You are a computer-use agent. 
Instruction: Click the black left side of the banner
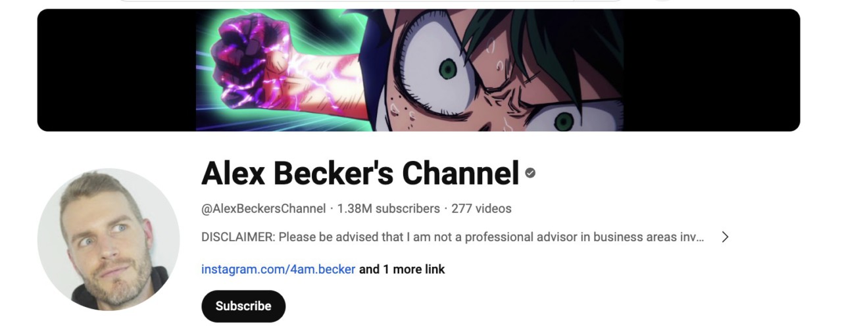coord(116,70)
